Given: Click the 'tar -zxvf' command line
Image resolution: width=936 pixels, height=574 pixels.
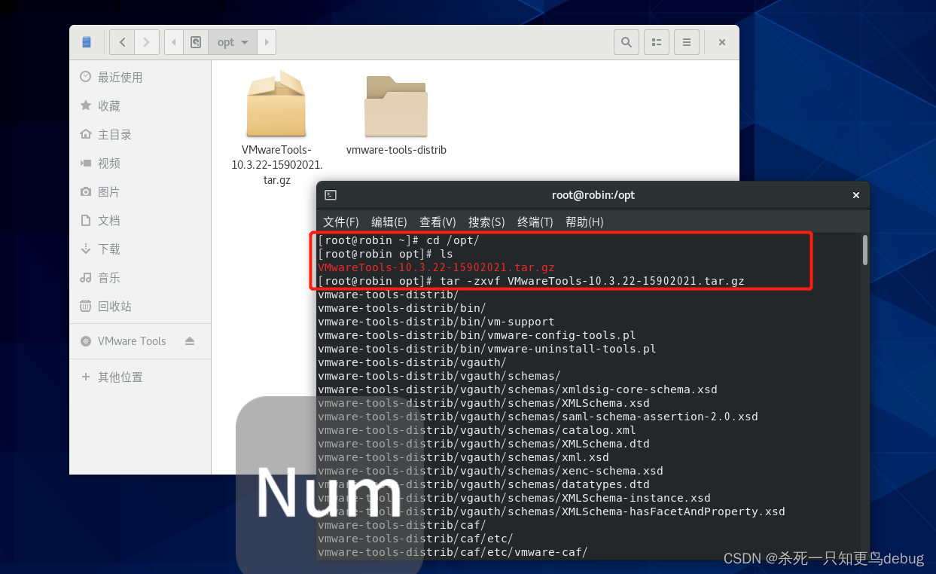Looking at the screenshot, I should (531, 281).
